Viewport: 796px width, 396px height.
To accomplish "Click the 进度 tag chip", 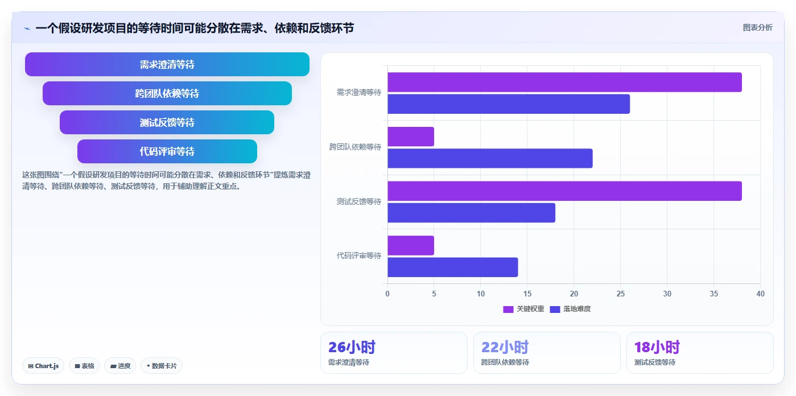I will pos(120,366).
